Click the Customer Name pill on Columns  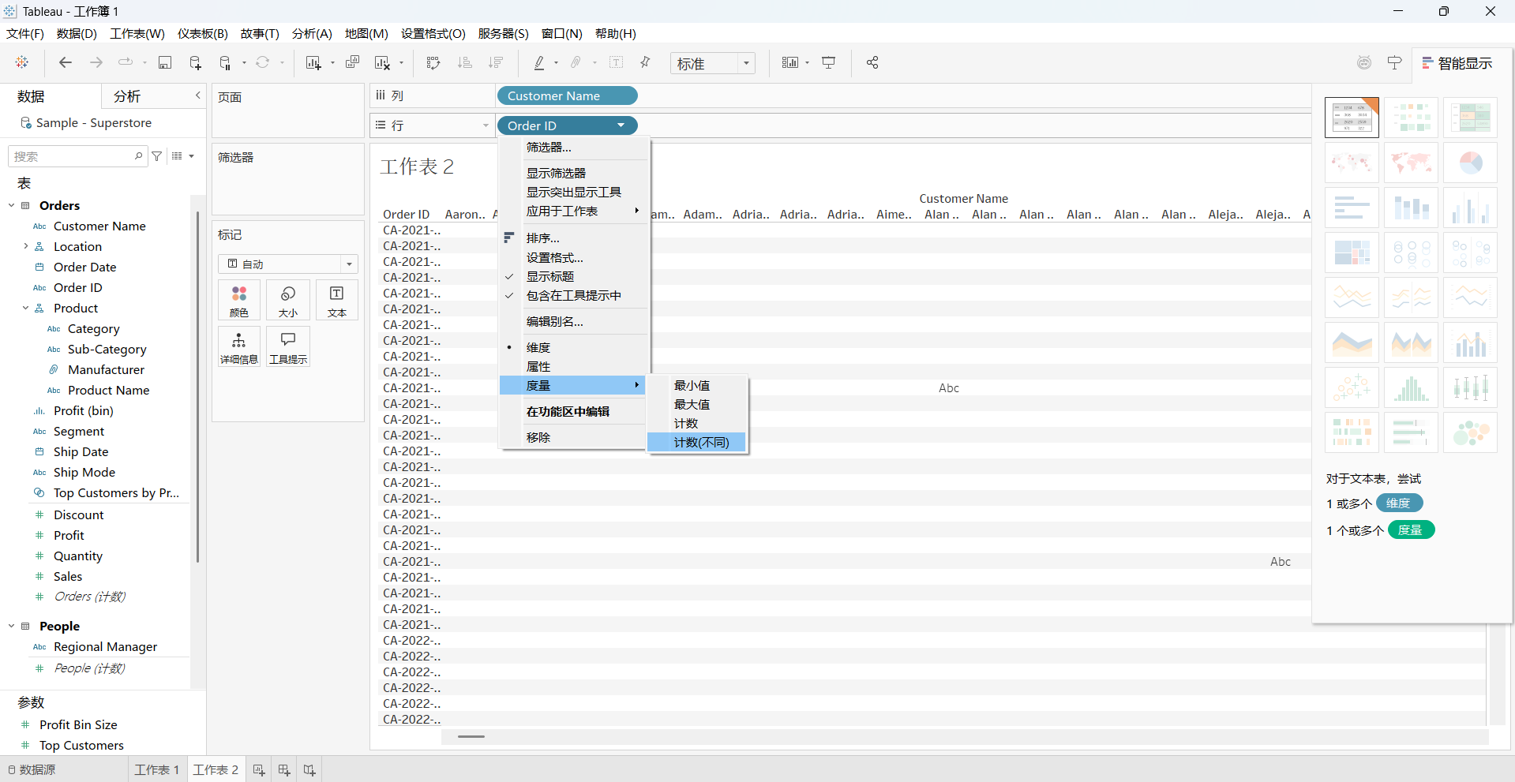click(567, 95)
